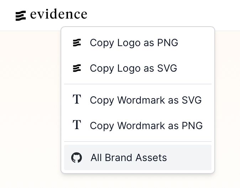Click the Evidence wave logo icon in header

(x=21, y=16)
